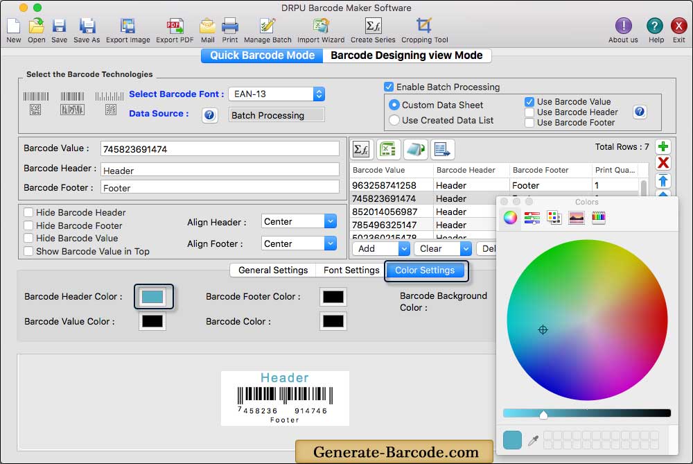The height and width of the screenshot is (464, 693).
Task: Click the color wheel in Colors panel
Action: (587, 320)
